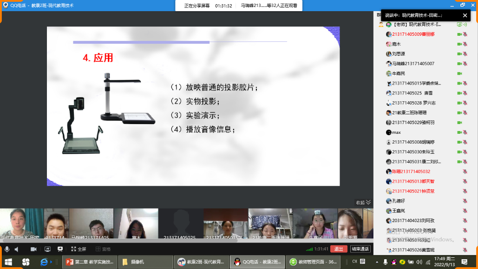Click the screen share icon

pyautogui.click(x=47, y=249)
